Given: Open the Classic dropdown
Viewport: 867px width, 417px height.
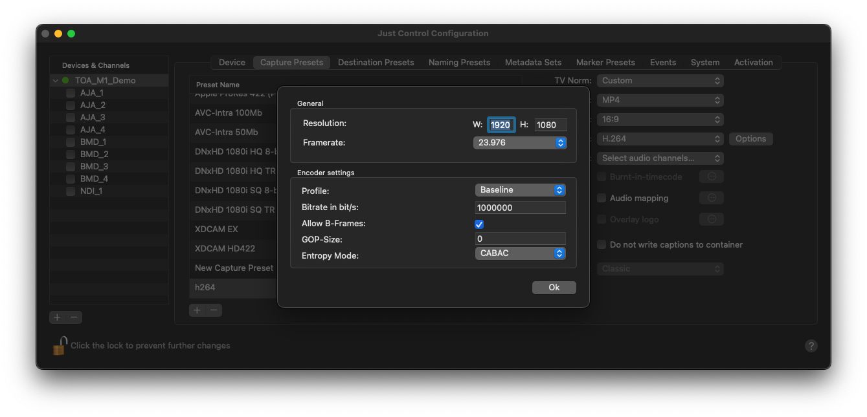Looking at the screenshot, I should click(x=660, y=269).
